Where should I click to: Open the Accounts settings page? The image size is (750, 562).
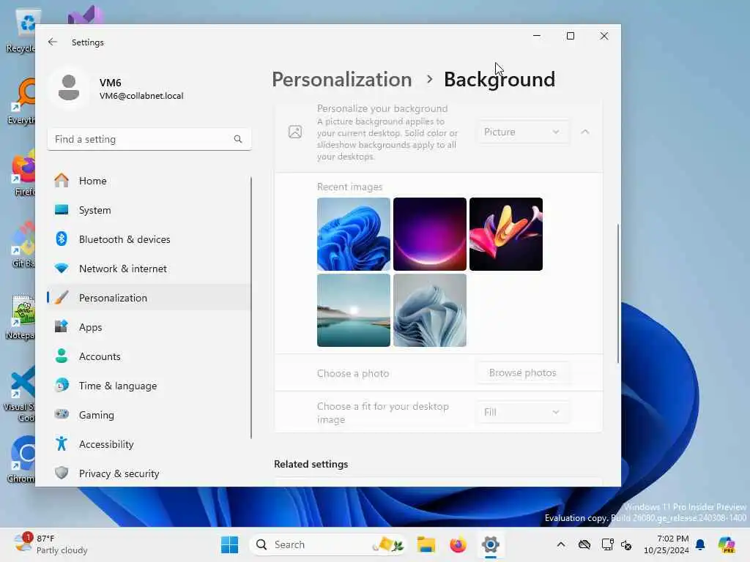pyautogui.click(x=149, y=356)
